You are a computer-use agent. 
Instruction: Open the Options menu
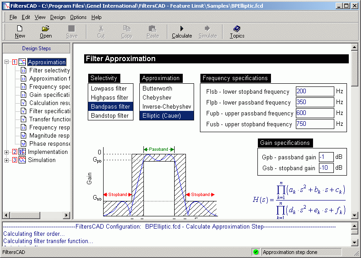click(78, 17)
